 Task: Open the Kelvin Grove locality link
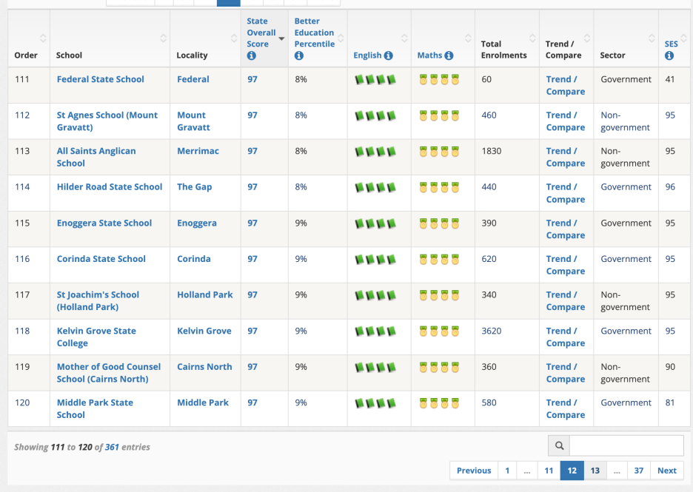pos(204,331)
